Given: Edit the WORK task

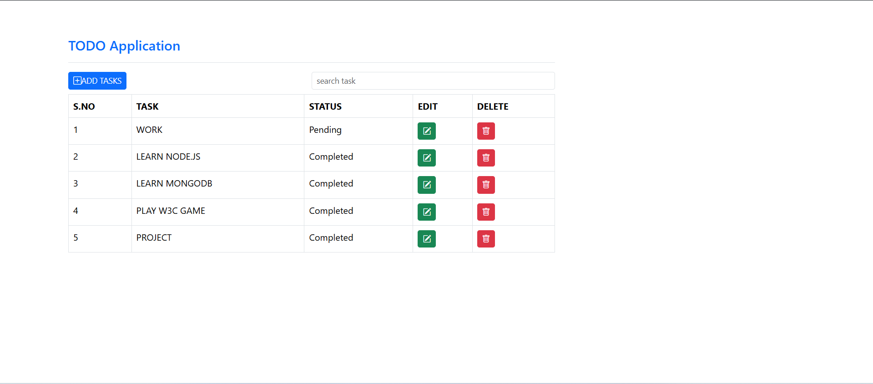Looking at the screenshot, I should [x=427, y=131].
